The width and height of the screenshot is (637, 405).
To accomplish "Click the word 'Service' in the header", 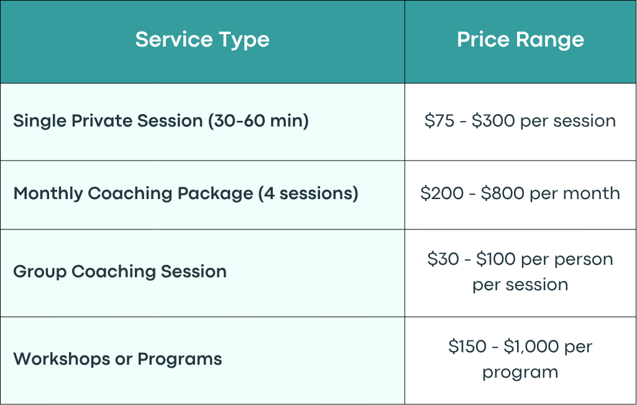I will (174, 40).
